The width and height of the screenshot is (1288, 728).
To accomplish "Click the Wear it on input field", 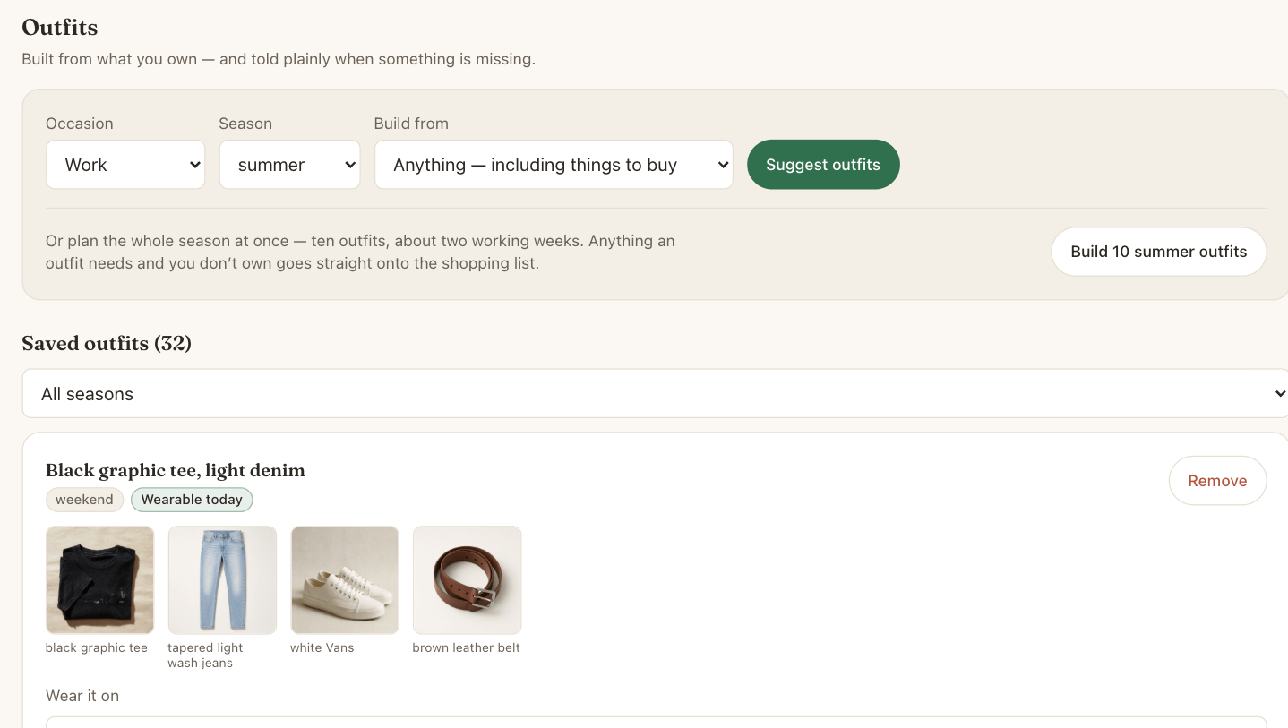I will click(656, 722).
